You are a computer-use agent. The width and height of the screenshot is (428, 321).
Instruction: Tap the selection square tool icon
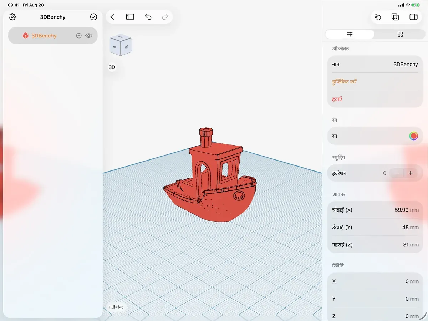[395, 17]
